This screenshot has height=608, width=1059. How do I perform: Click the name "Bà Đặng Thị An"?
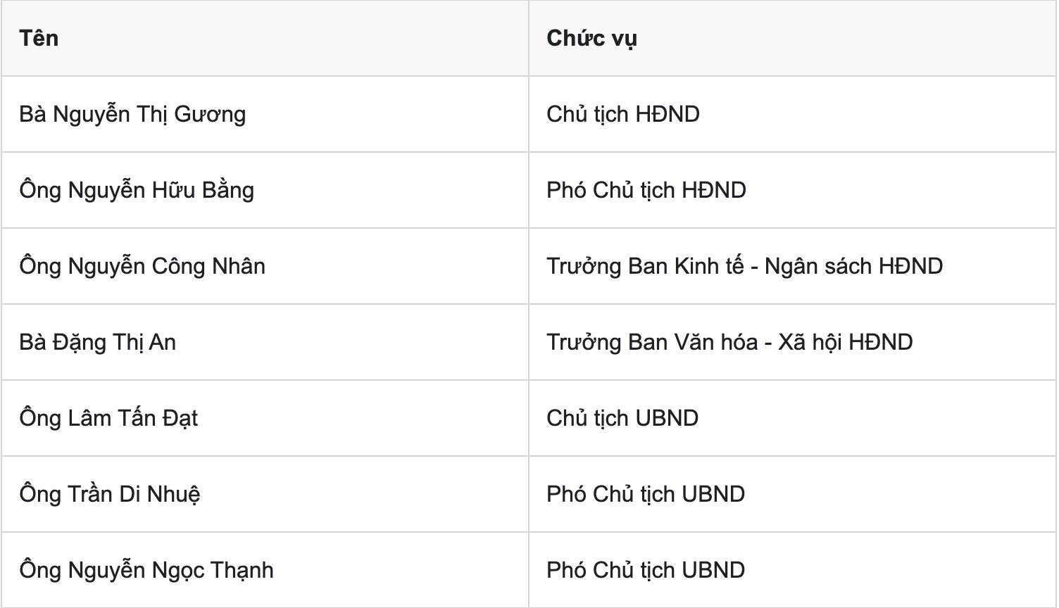[x=97, y=343]
